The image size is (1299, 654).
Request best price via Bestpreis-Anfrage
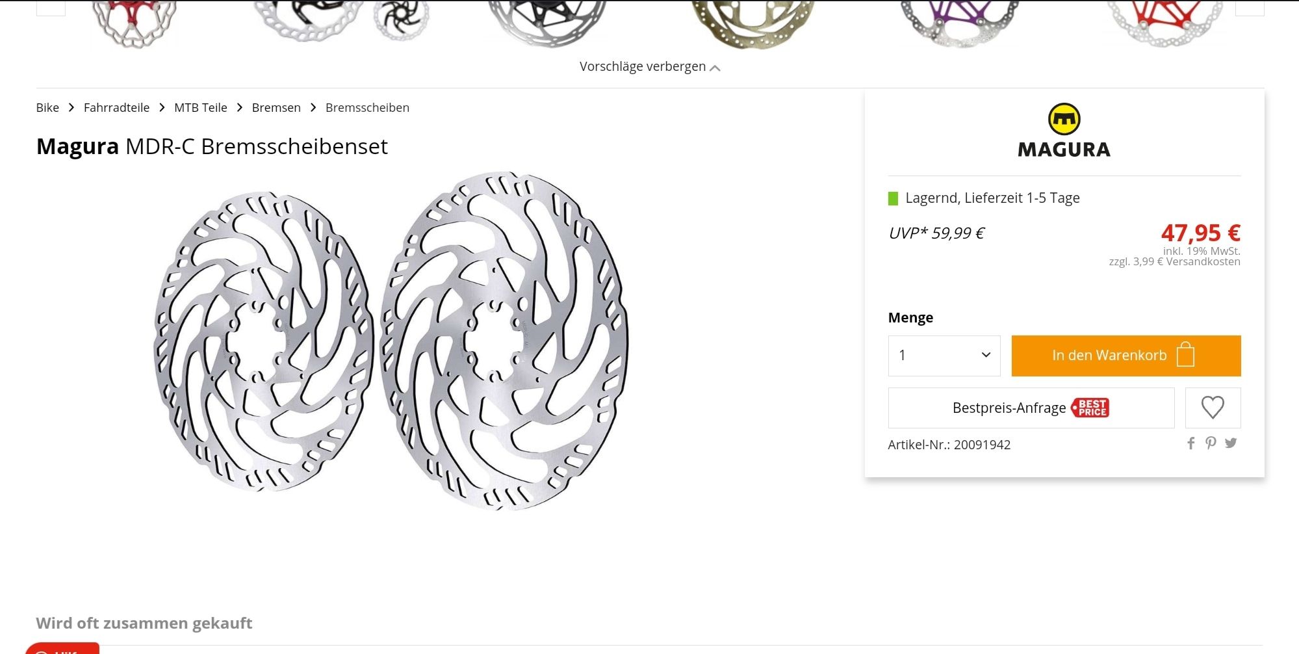[1031, 408]
